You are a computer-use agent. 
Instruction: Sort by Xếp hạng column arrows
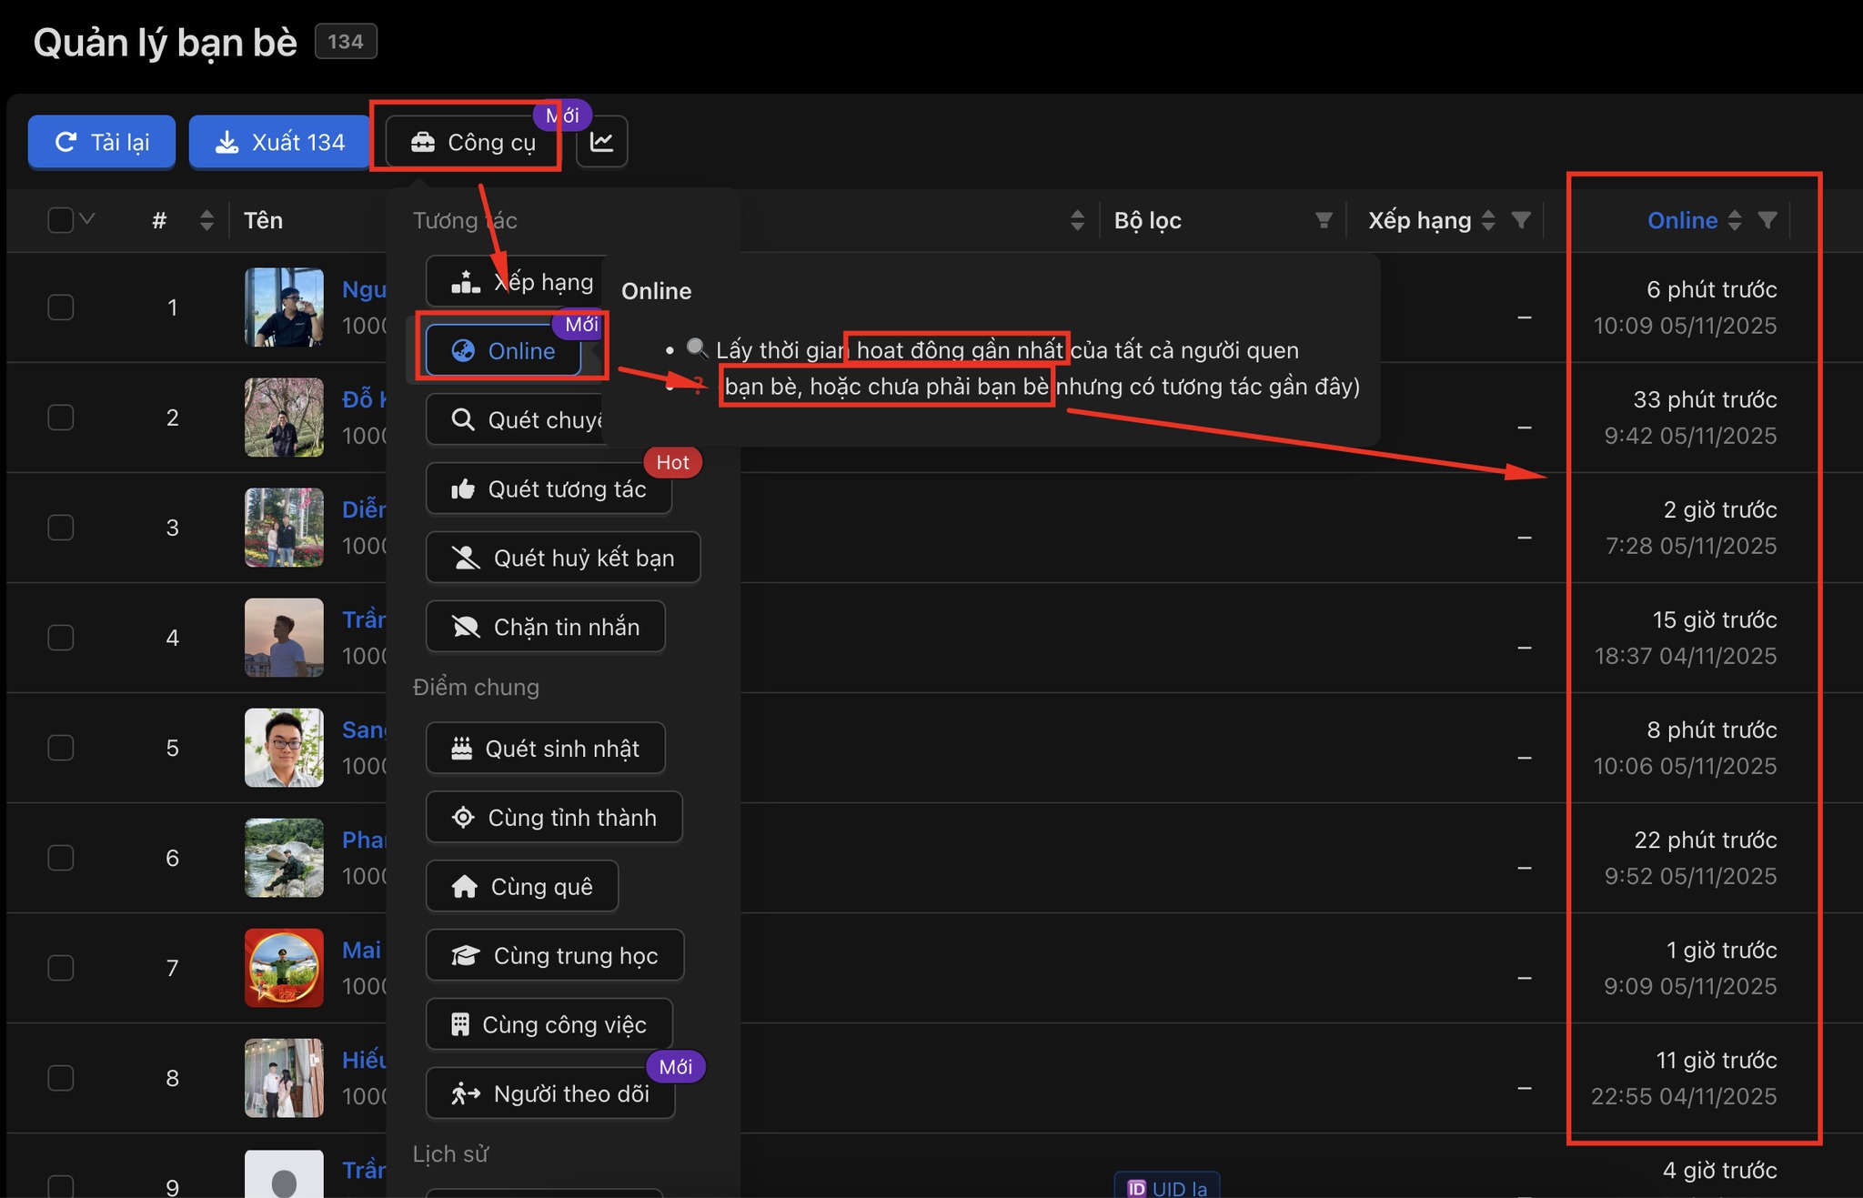point(1488,220)
